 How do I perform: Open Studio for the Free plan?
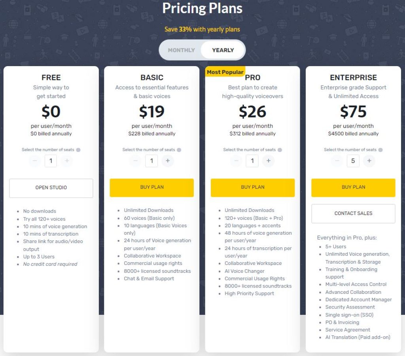click(51, 188)
